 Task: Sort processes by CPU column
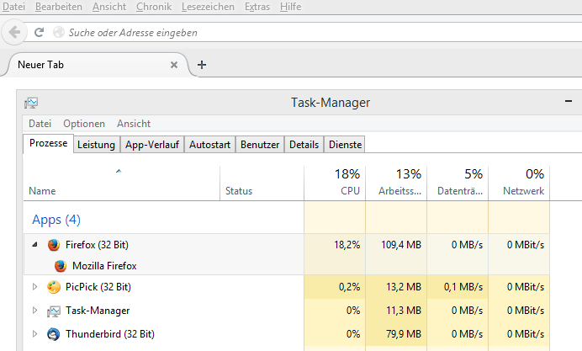335,183
